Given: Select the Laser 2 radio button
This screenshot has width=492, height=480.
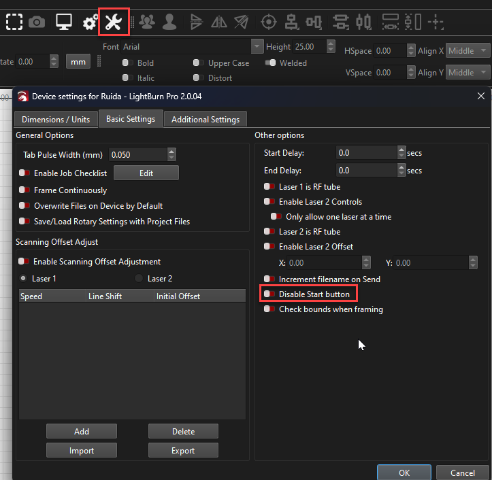Looking at the screenshot, I should (140, 279).
